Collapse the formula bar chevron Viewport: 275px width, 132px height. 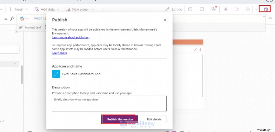270,19
